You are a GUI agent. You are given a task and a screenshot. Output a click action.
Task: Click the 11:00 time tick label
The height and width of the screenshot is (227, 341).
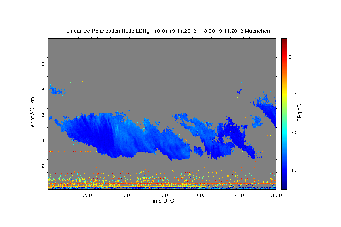[123, 195]
